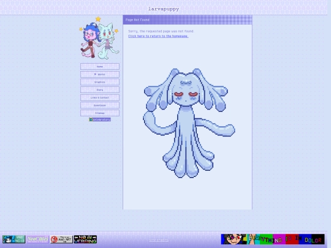Click the 'Sorry, the requested page' text
This screenshot has width=331, height=248.
coord(161,31)
